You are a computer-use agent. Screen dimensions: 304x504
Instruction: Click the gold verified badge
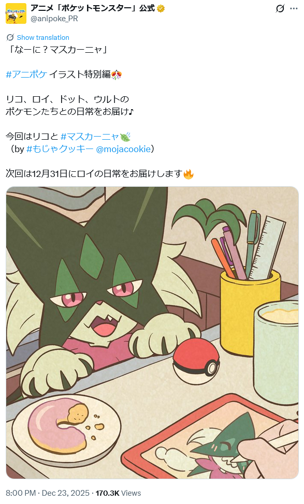tap(161, 9)
